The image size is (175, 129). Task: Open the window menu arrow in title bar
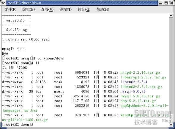(3, 3)
